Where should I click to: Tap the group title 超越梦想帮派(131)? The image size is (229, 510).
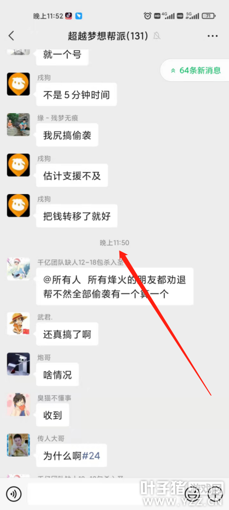108,36
